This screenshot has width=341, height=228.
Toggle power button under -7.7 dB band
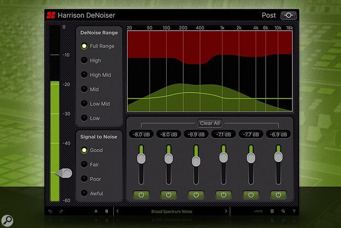(x=251, y=195)
